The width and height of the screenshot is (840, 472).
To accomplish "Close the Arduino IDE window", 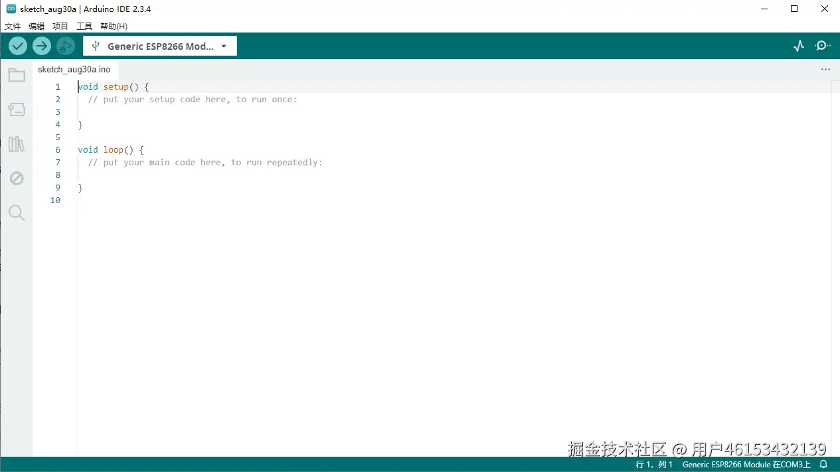I will click(825, 9).
